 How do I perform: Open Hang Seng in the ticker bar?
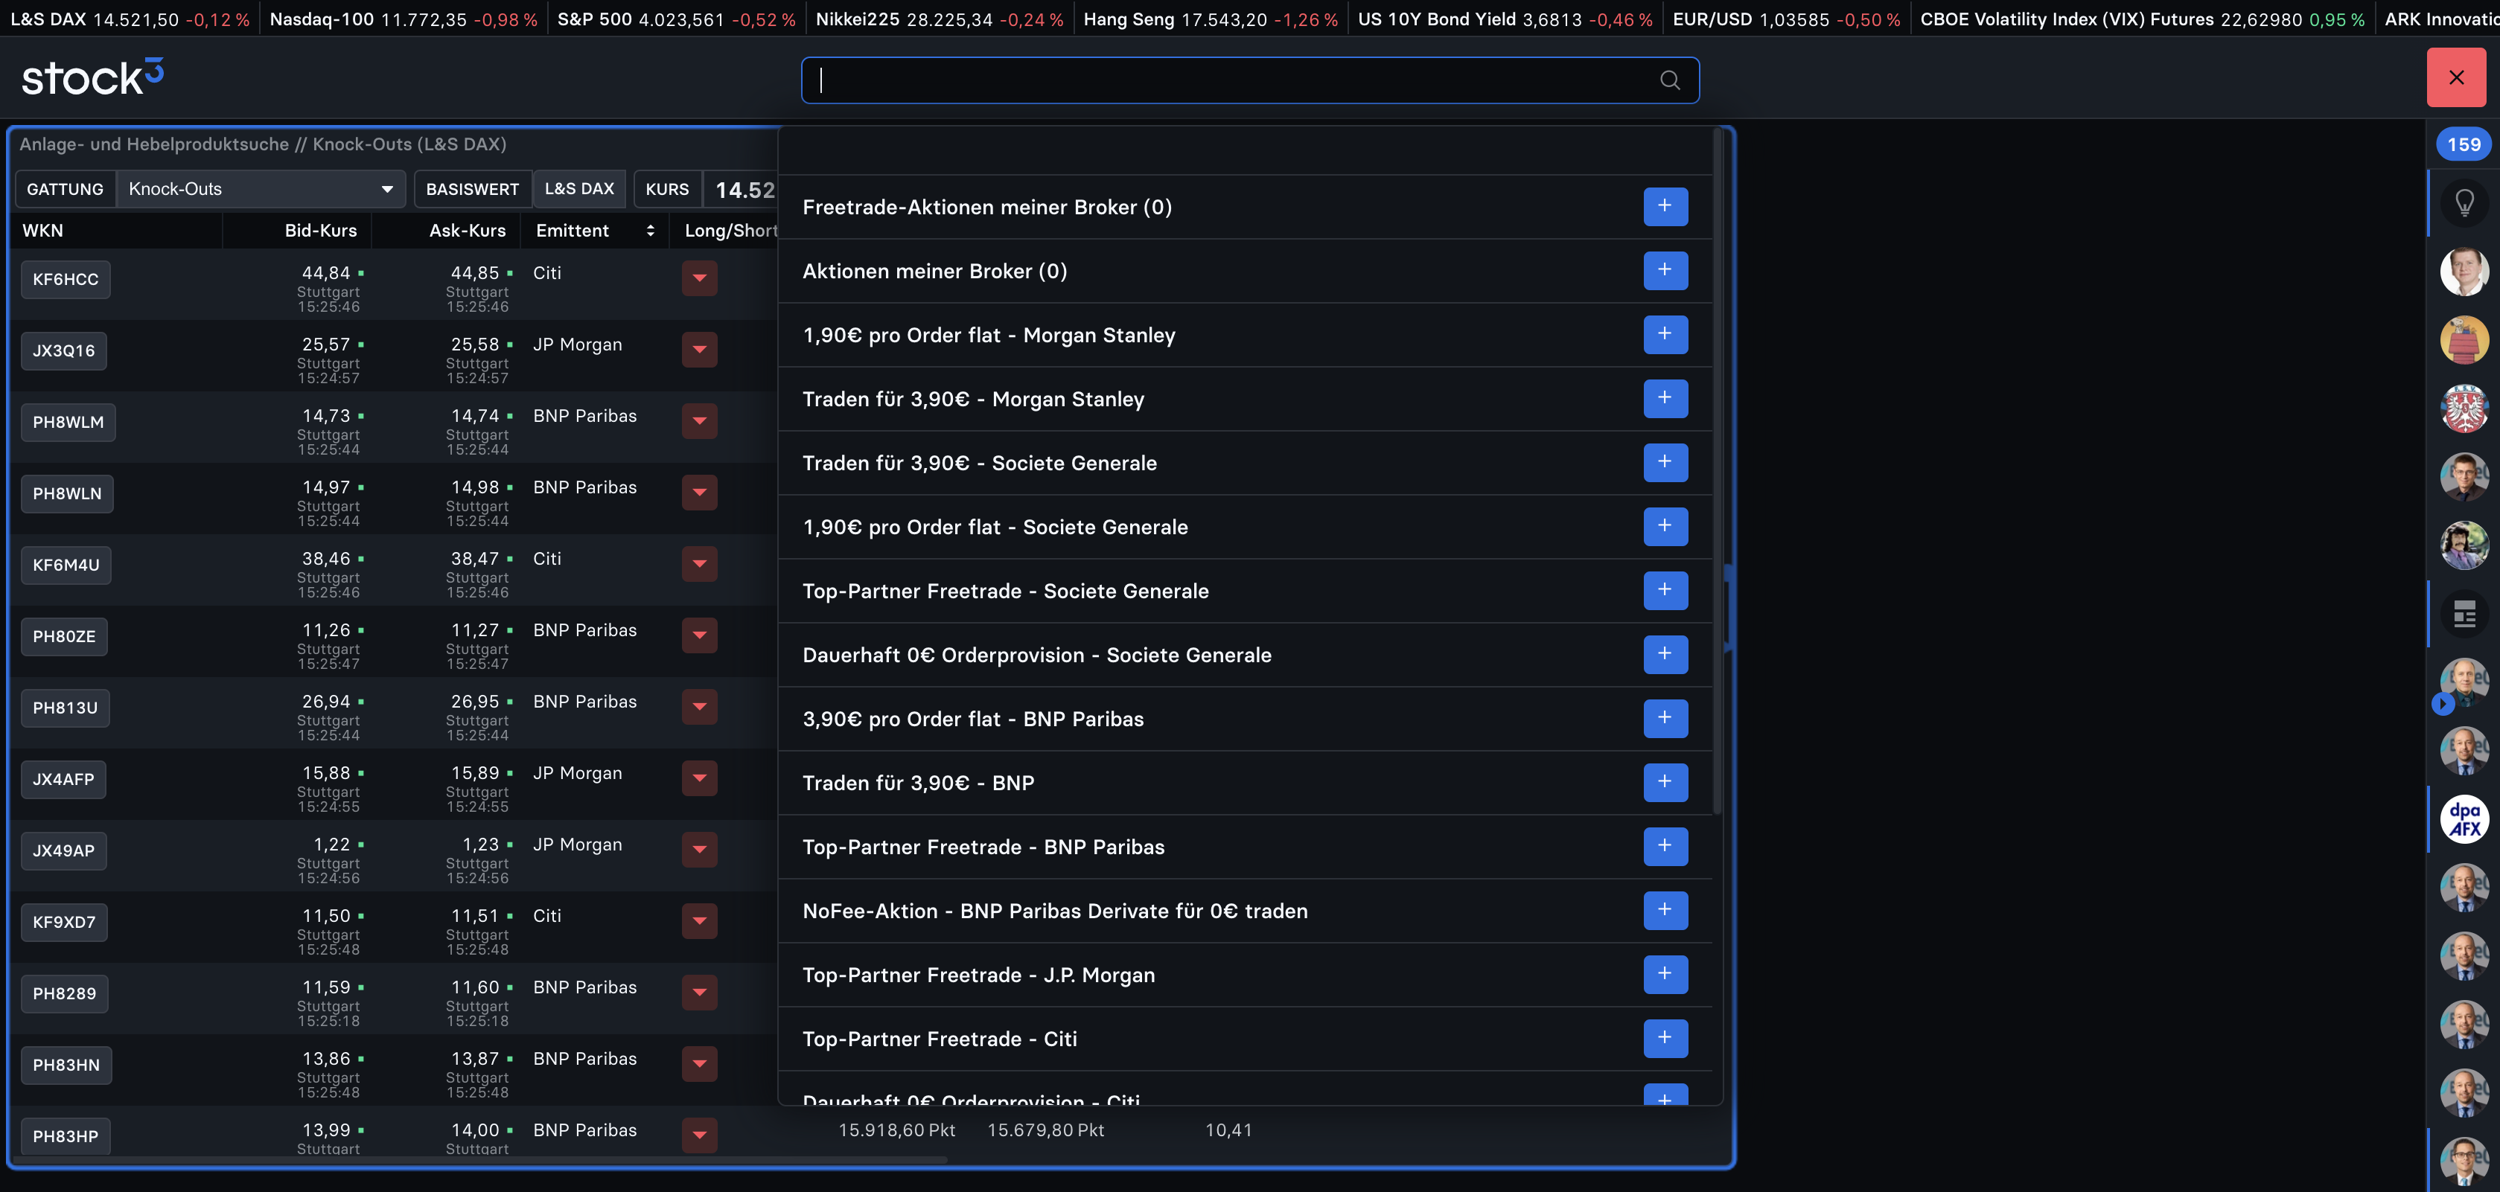(1211, 19)
